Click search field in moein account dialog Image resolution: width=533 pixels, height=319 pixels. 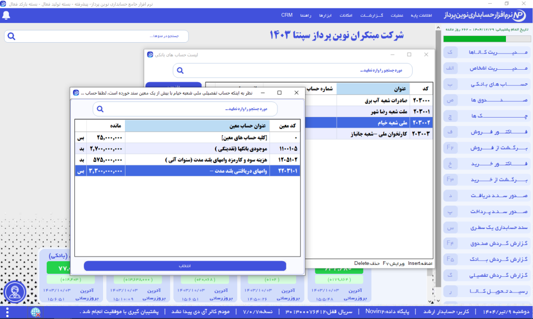185,109
